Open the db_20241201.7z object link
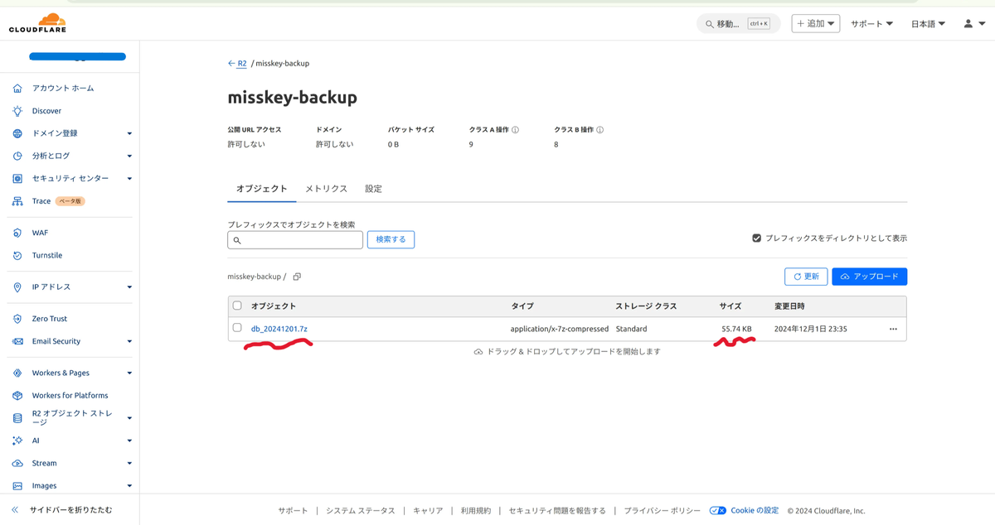This screenshot has width=995, height=525. [x=279, y=329]
